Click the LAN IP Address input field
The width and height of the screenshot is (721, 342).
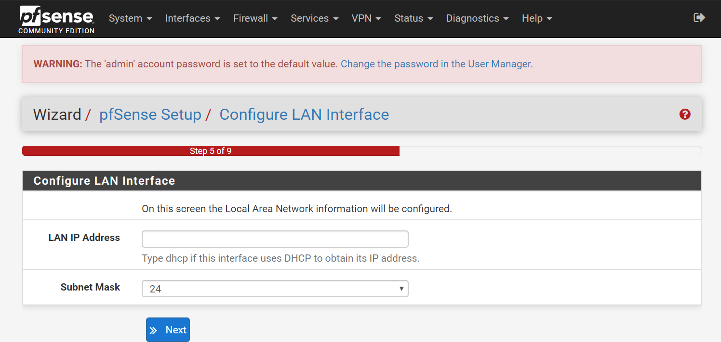click(275, 239)
